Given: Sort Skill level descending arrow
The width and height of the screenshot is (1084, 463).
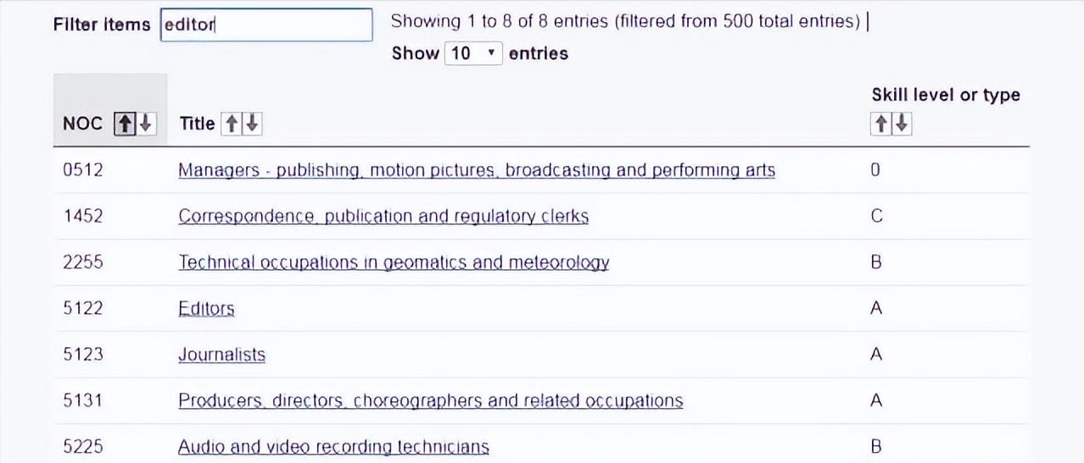Looking at the screenshot, I should point(902,124).
